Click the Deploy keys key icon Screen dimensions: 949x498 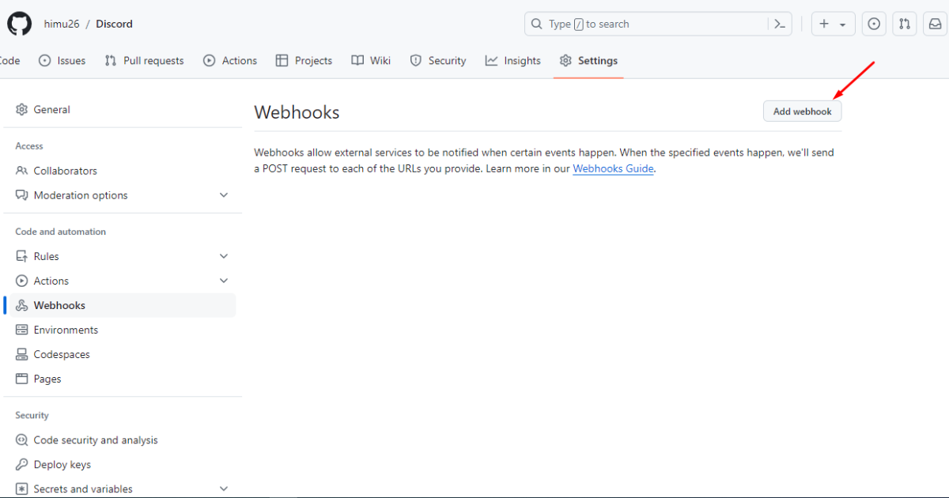point(22,465)
